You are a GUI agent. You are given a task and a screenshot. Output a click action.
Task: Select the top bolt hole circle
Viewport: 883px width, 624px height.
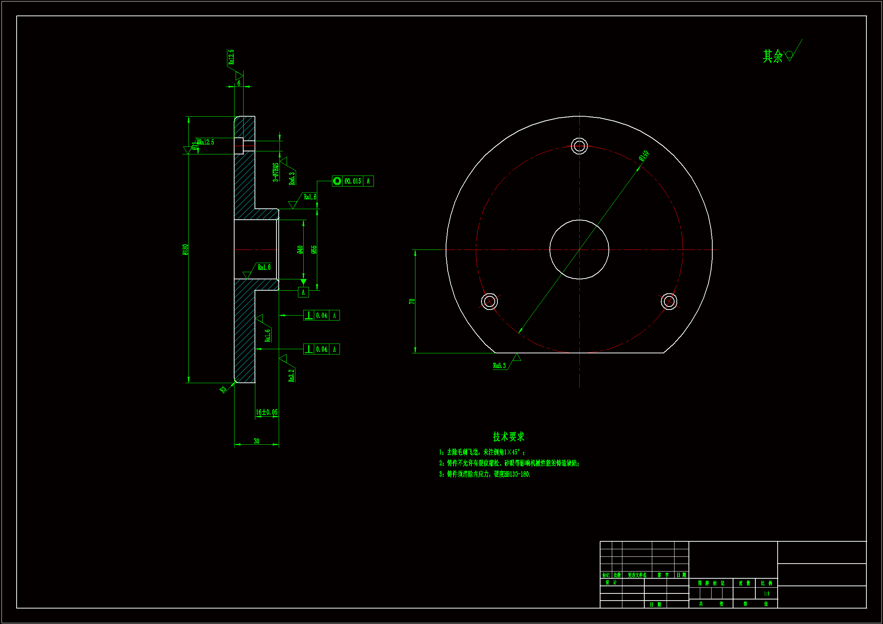coord(579,146)
